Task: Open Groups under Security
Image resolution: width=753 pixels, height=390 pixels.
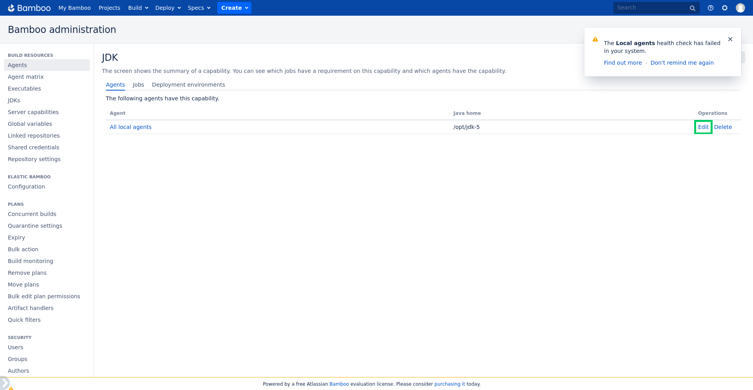Action: (x=47, y=359)
